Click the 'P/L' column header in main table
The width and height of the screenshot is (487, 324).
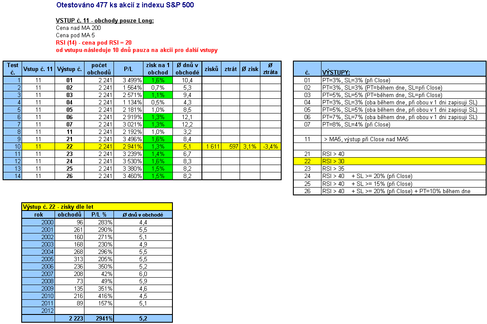tap(128, 68)
